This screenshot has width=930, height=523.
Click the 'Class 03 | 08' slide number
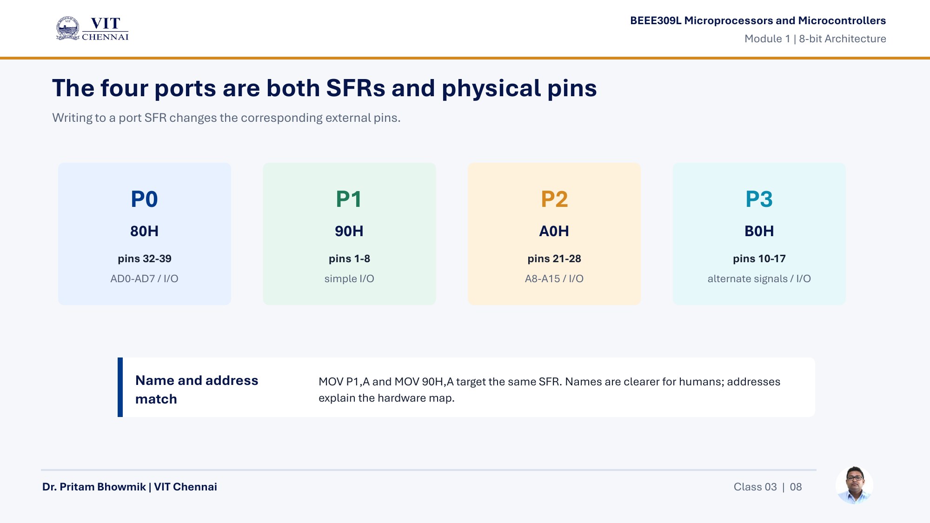tap(768, 487)
